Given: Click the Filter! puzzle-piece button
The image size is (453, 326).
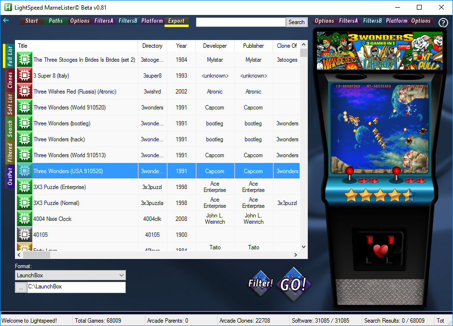Looking at the screenshot, I should [261, 283].
